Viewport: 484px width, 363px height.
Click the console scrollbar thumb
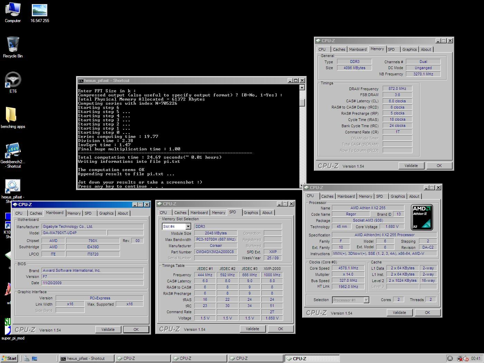click(302, 102)
